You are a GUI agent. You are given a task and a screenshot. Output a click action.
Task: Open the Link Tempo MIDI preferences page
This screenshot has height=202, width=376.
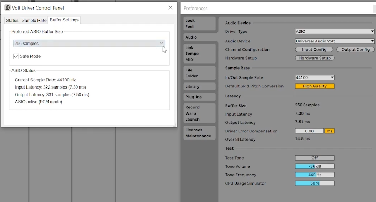[199, 54]
